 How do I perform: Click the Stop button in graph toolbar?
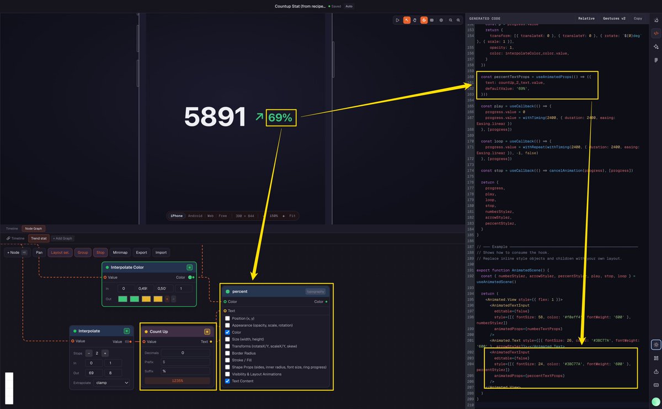[100, 253]
